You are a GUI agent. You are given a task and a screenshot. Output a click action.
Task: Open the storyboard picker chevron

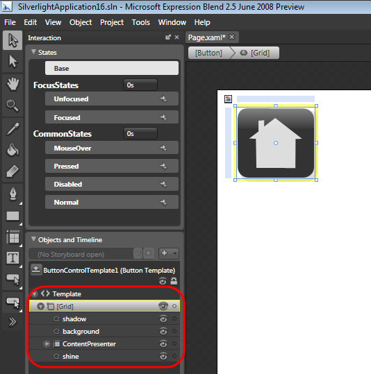tap(138, 253)
